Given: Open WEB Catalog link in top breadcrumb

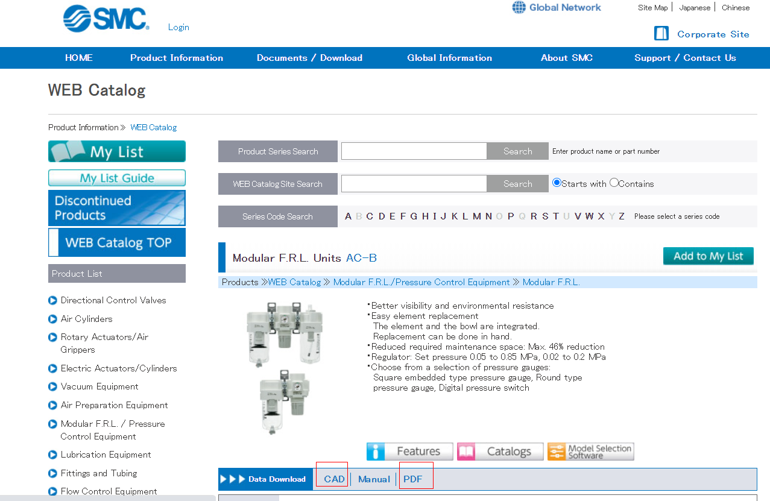Looking at the screenshot, I should click(153, 127).
